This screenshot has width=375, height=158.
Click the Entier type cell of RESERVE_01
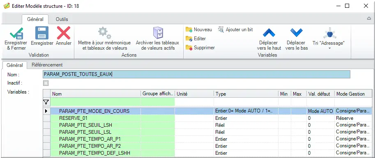pos(246,118)
